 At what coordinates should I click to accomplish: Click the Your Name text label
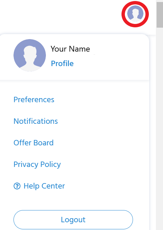pyautogui.click(x=70, y=49)
